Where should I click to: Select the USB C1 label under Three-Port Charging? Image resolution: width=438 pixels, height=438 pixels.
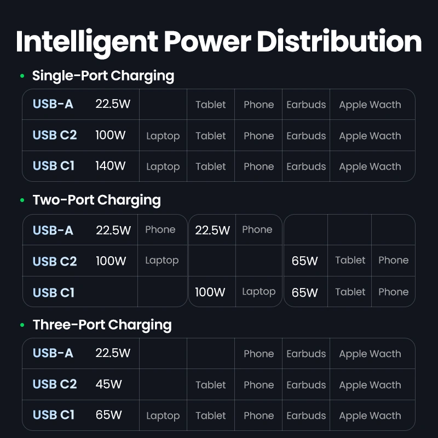click(54, 415)
